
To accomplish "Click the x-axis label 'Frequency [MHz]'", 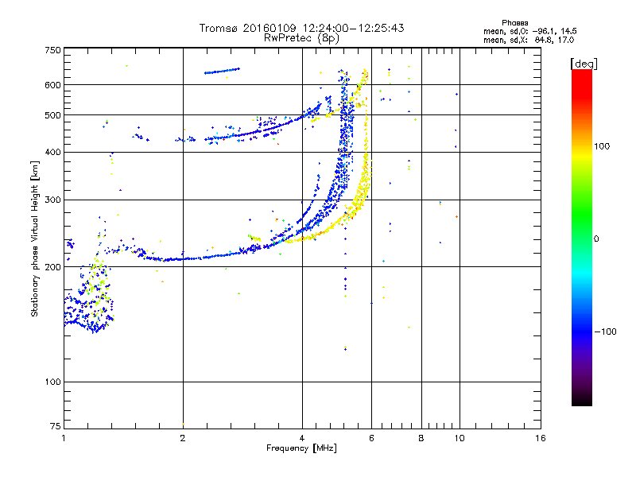I will coord(301,448).
